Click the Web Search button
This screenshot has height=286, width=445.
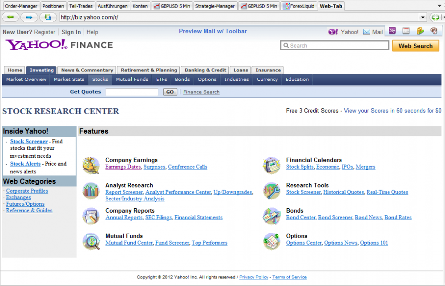(x=416, y=46)
